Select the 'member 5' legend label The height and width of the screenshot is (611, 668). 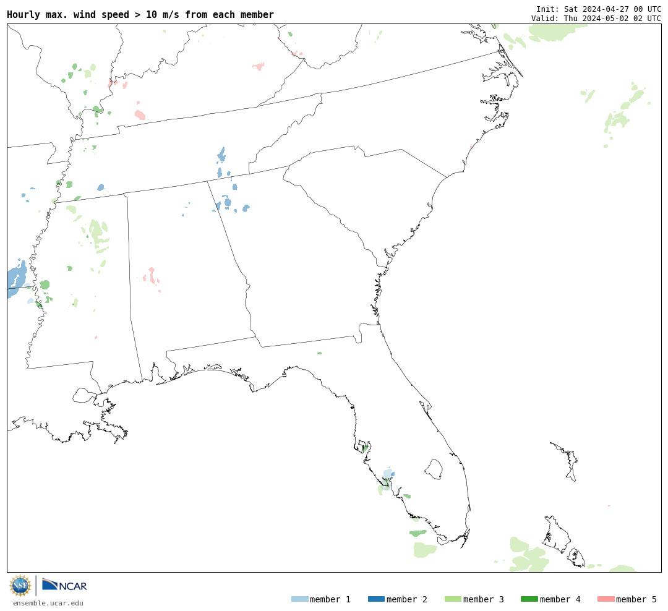point(636,599)
